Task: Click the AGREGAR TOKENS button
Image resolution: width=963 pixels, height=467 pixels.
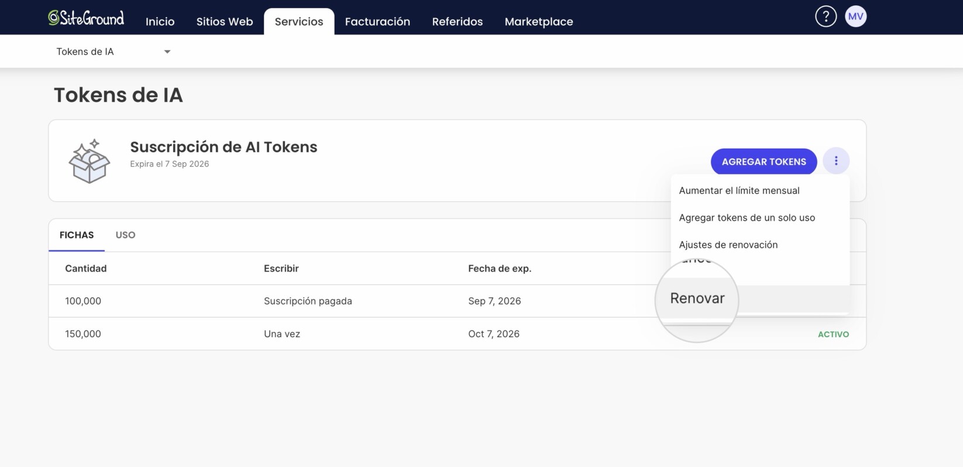Action: (763, 162)
